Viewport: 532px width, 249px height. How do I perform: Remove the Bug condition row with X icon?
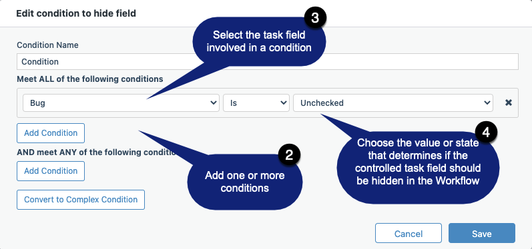pyautogui.click(x=508, y=103)
